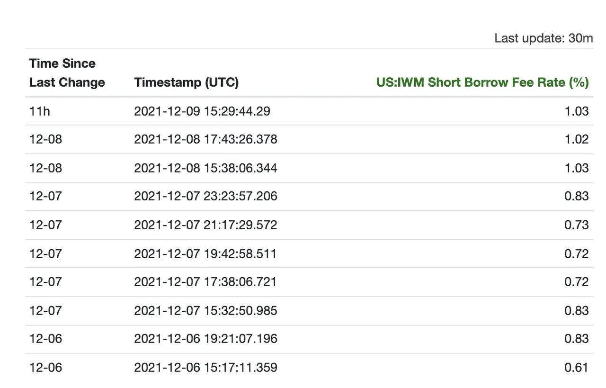Select timestamp 2021-12-08 17:43:26.378

(x=206, y=139)
